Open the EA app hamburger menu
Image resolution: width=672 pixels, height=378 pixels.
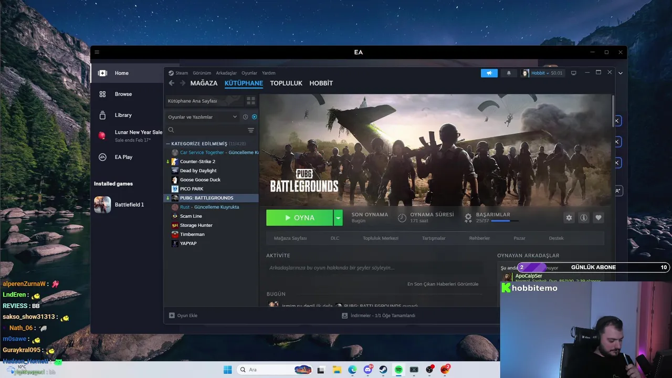[97, 52]
